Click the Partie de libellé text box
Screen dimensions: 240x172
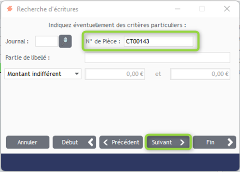pyautogui.click(x=157, y=58)
